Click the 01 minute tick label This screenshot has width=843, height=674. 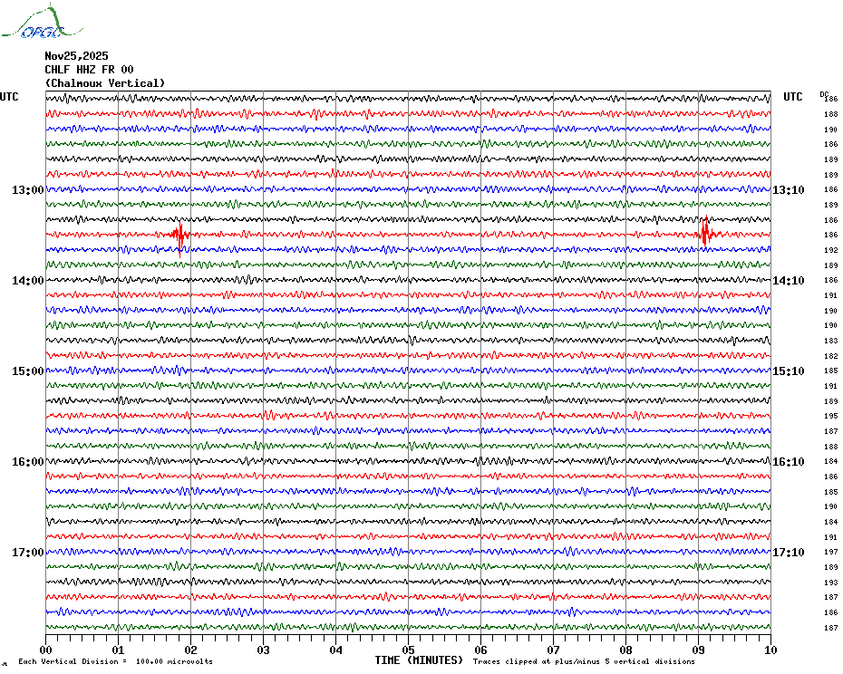tap(118, 650)
